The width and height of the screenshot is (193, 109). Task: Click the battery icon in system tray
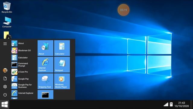171,104
